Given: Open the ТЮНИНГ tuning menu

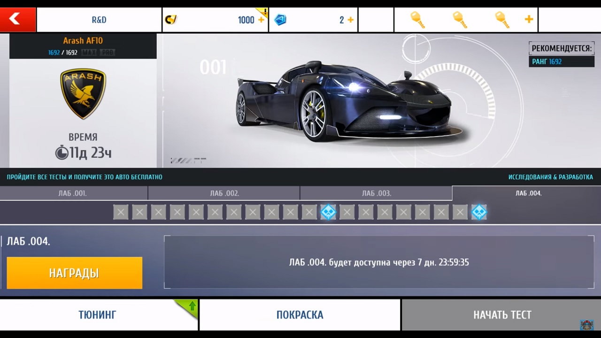Looking at the screenshot, I should [x=97, y=315].
